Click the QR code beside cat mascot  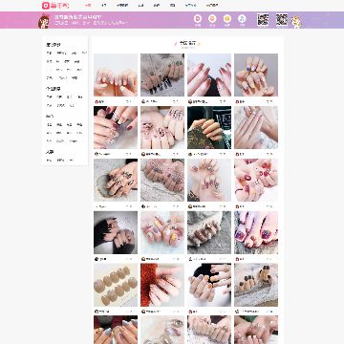[x=282, y=20]
